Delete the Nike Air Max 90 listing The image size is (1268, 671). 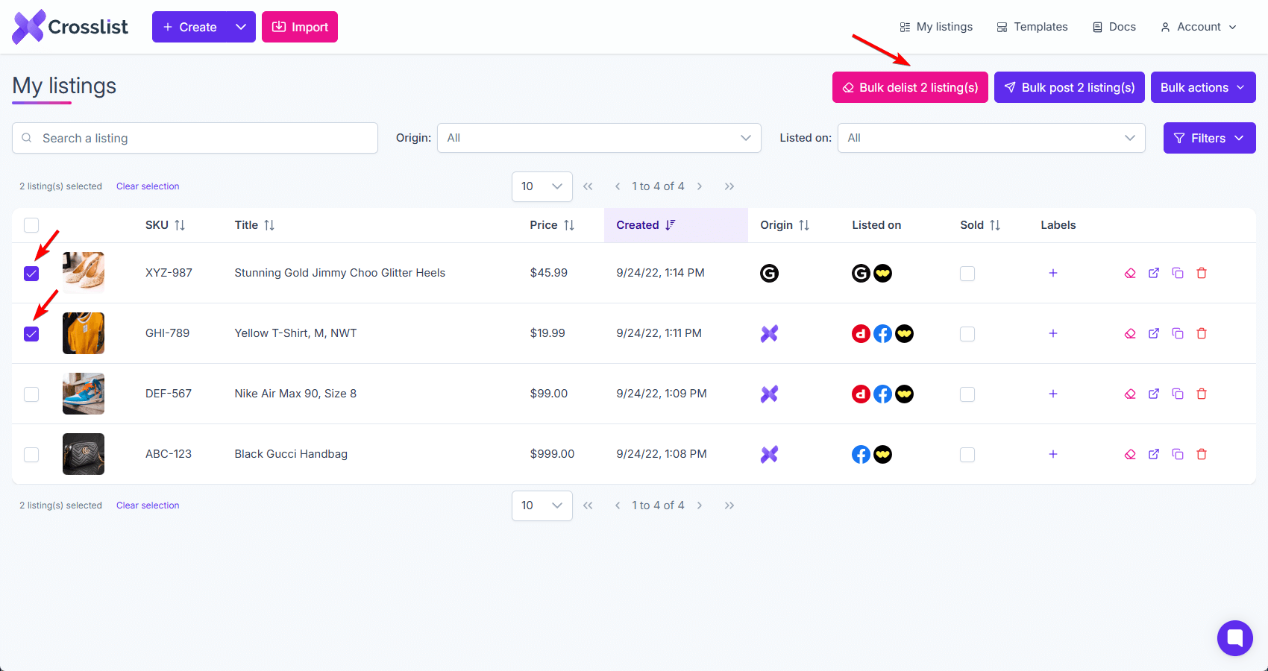click(1202, 394)
